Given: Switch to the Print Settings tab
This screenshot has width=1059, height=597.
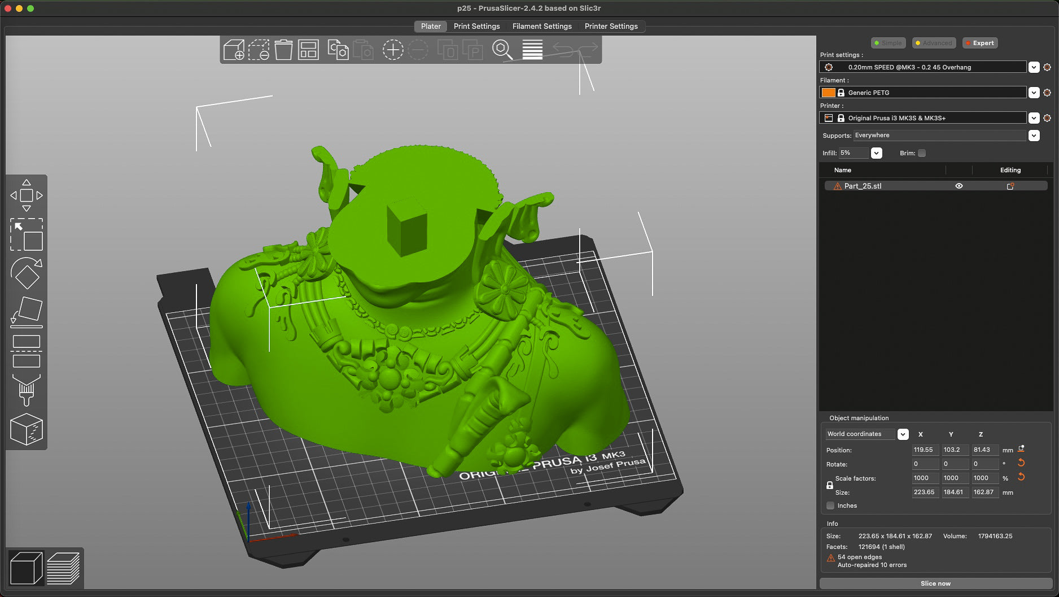Looking at the screenshot, I should pyautogui.click(x=476, y=26).
